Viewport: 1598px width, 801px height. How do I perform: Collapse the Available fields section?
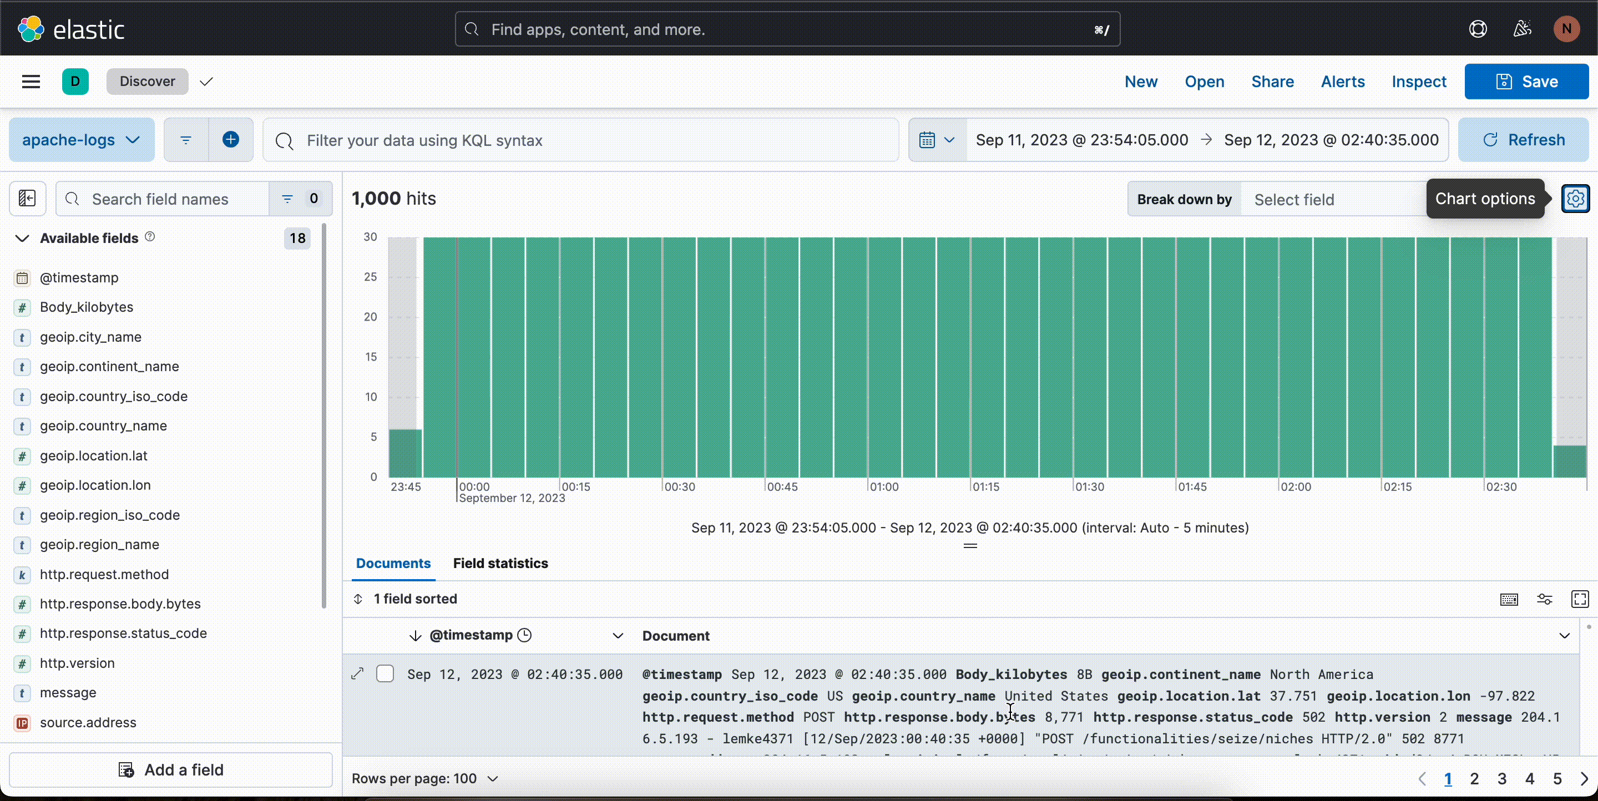(22, 239)
